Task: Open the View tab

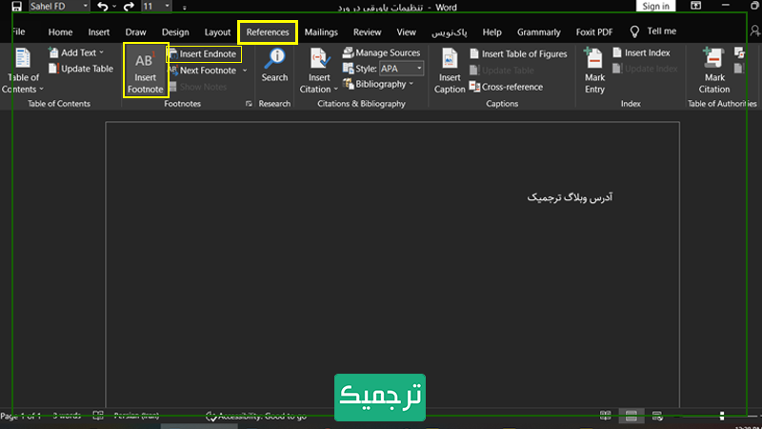Action: 407,32
